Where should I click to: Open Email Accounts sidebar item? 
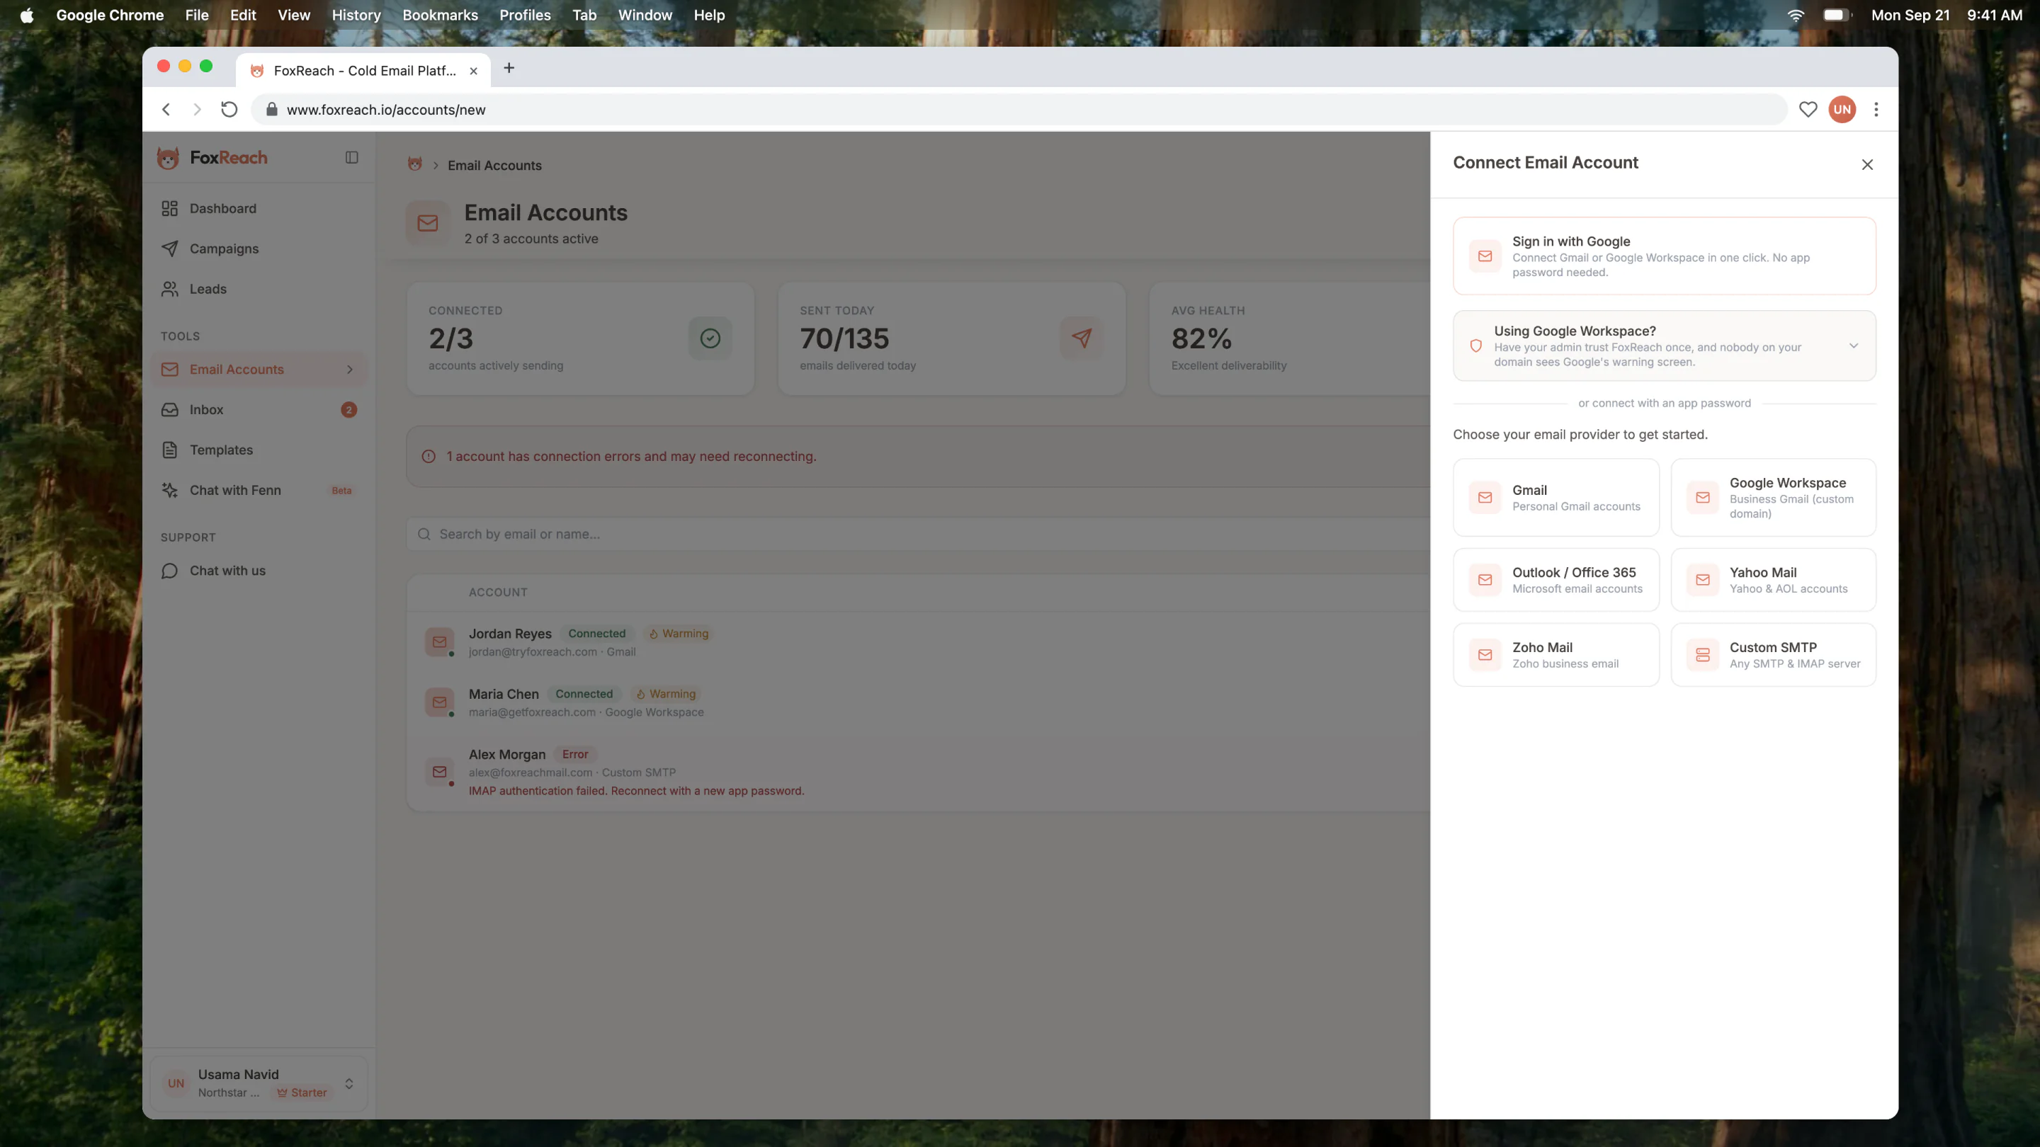(258, 370)
